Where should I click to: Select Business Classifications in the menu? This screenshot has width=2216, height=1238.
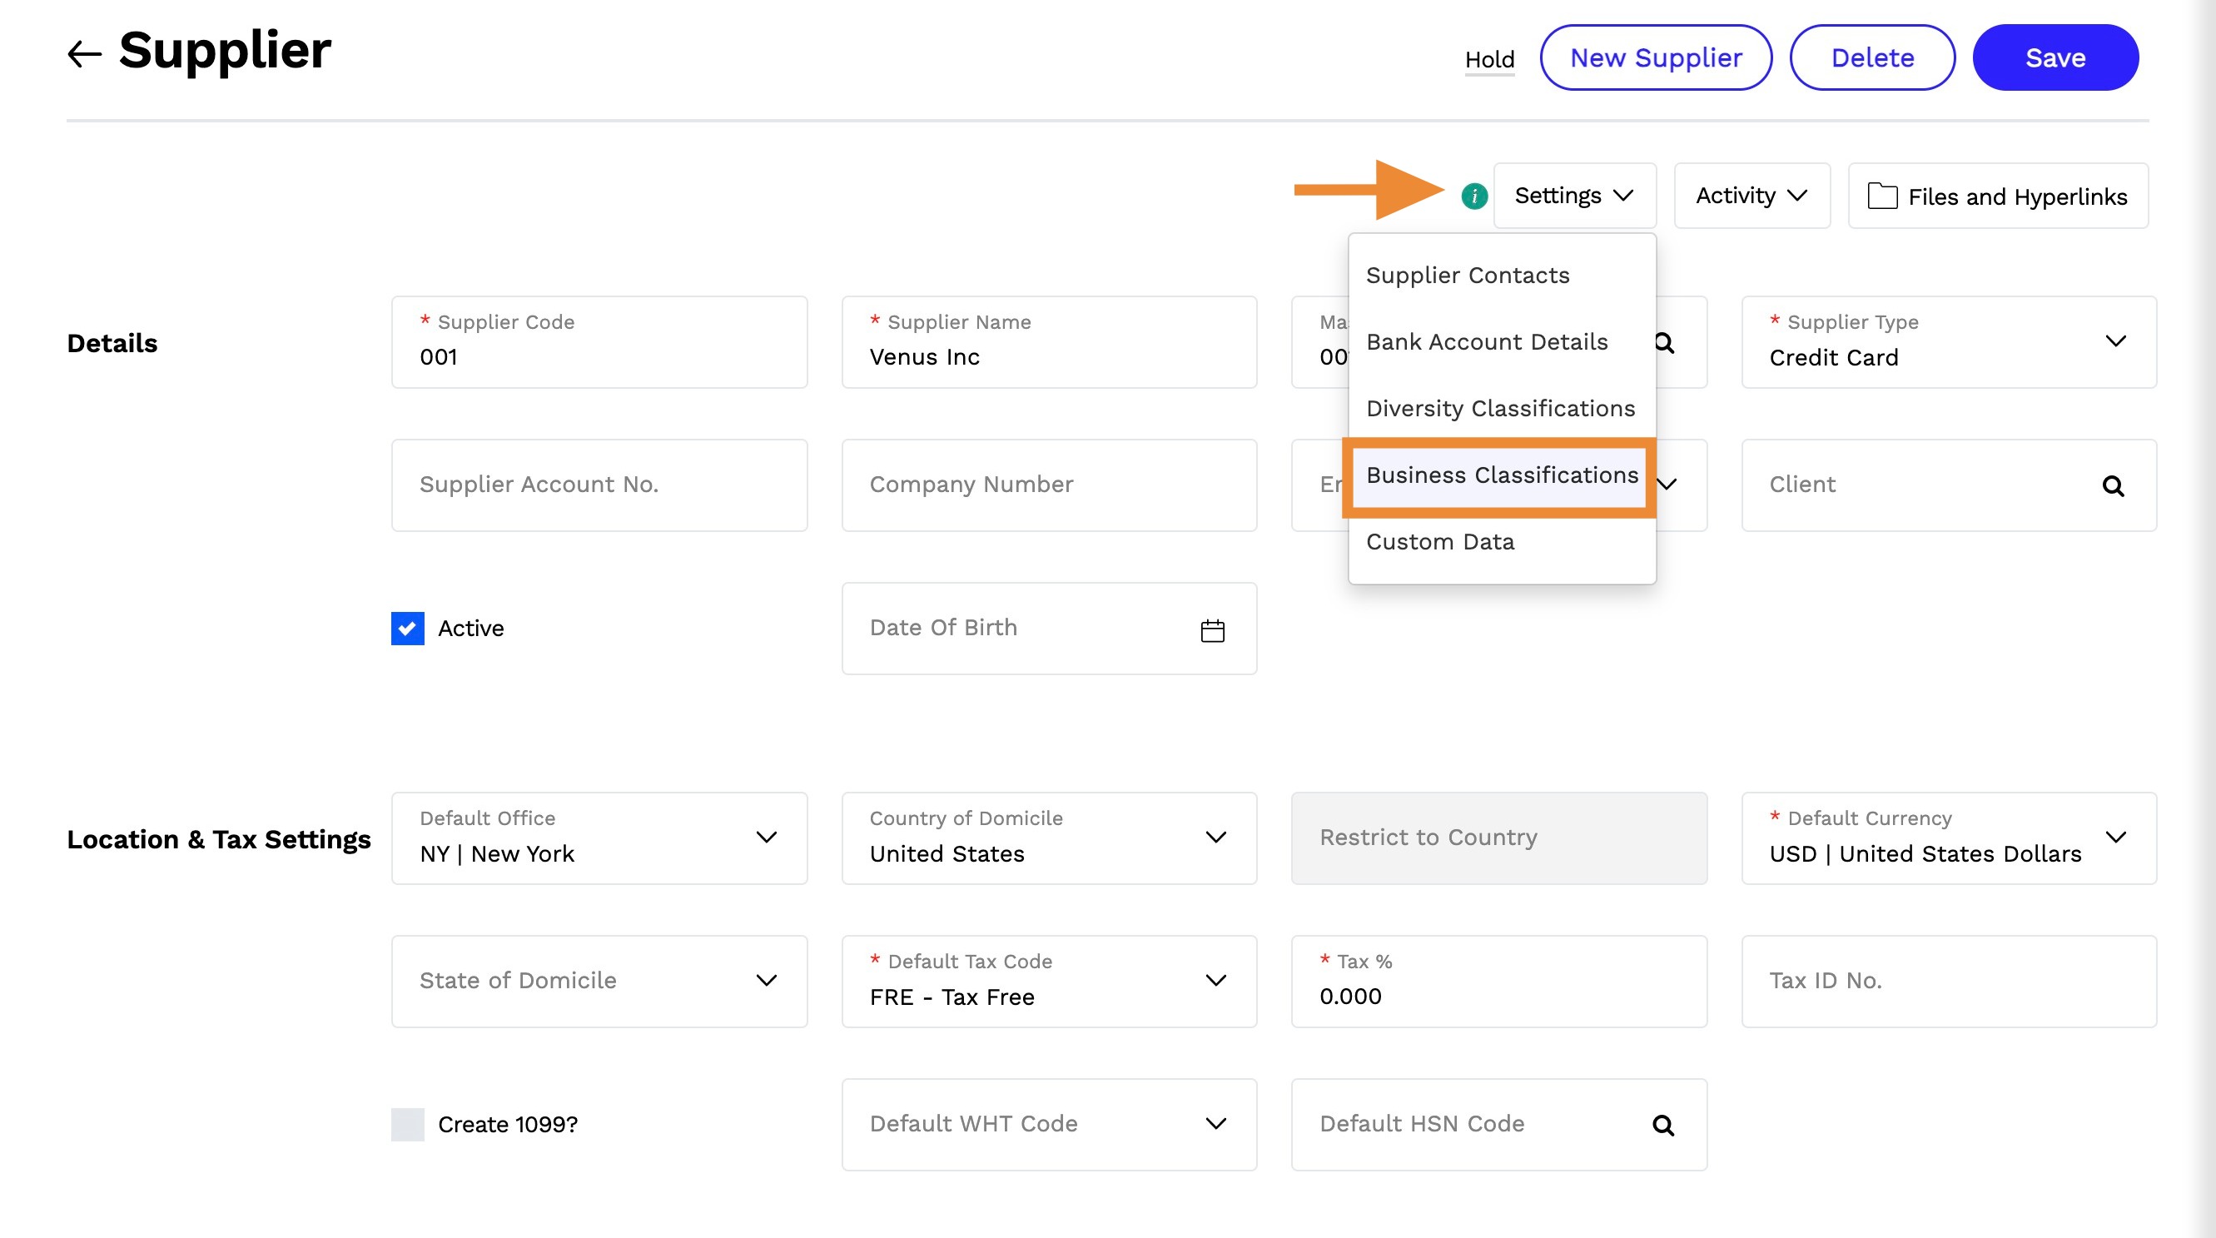click(1501, 475)
